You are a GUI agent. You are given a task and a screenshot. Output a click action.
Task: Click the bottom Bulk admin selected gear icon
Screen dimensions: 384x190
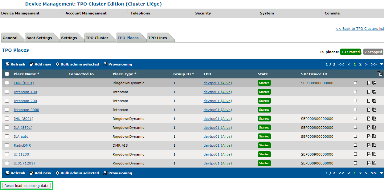click(x=57, y=173)
